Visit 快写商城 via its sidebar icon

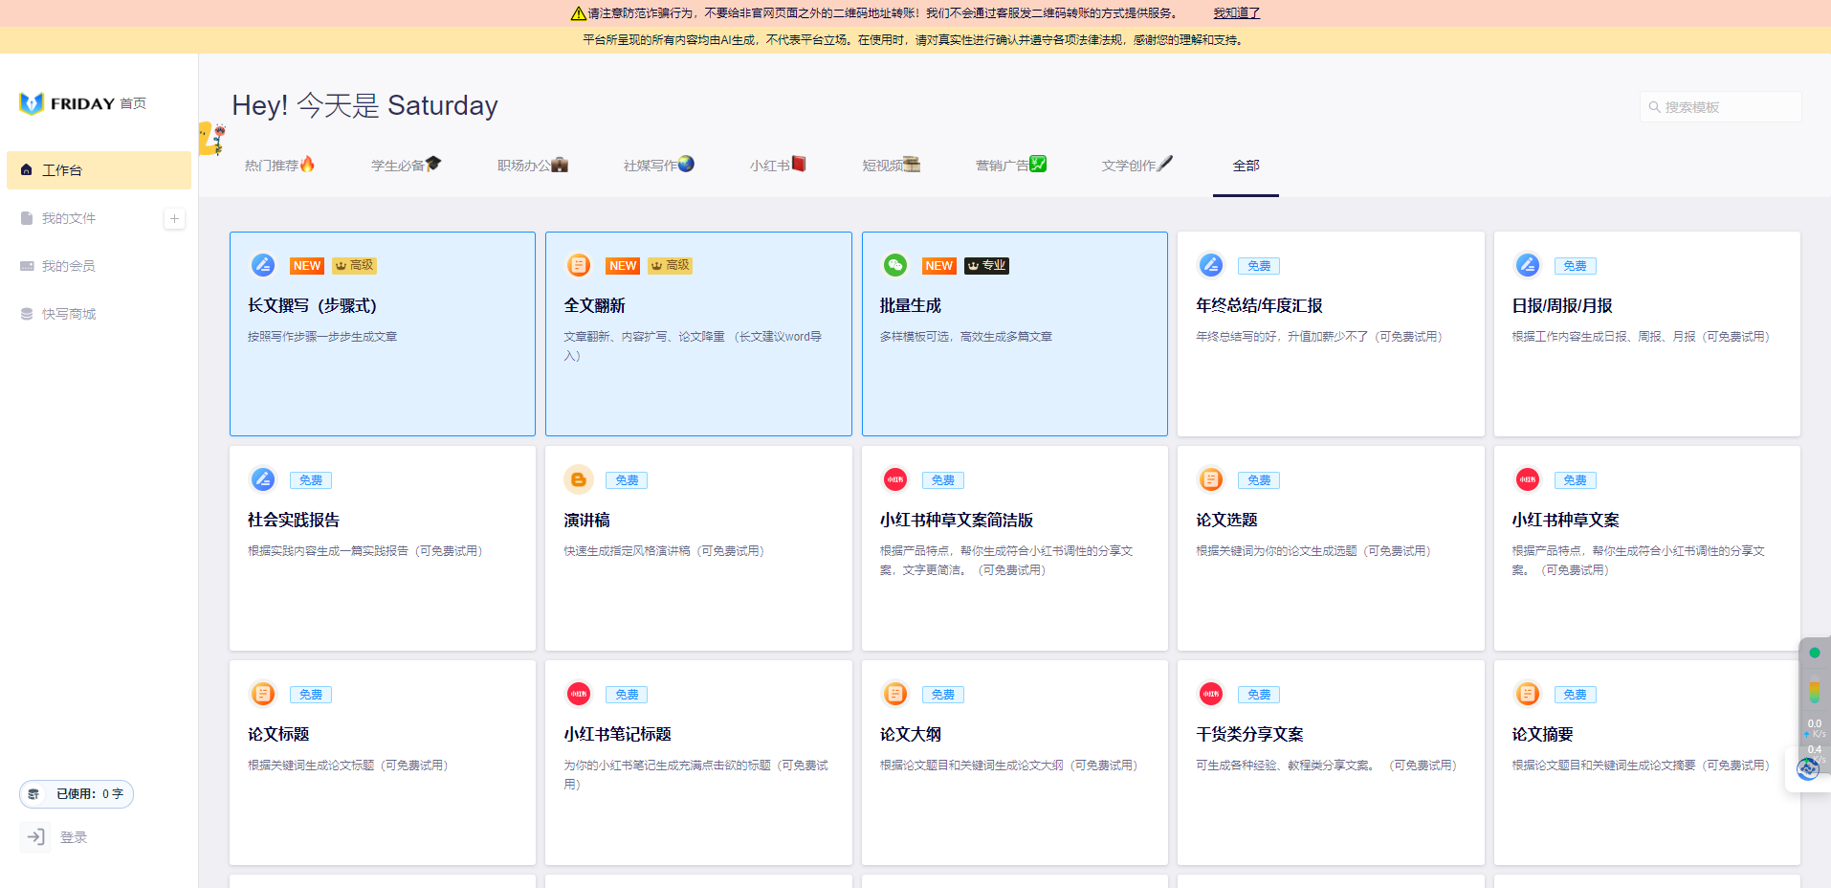(x=67, y=313)
